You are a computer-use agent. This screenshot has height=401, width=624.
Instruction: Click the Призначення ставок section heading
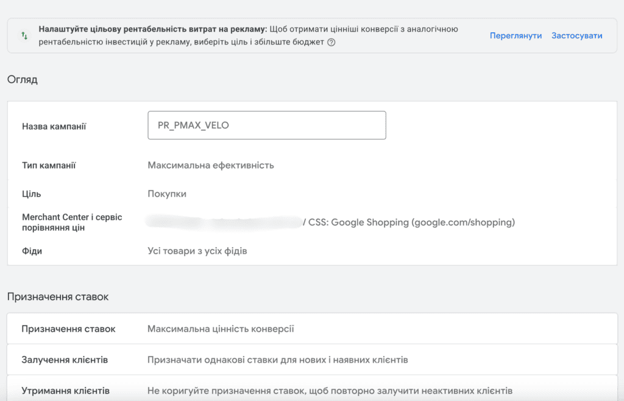pyautogui.click(x=58, y=297)
